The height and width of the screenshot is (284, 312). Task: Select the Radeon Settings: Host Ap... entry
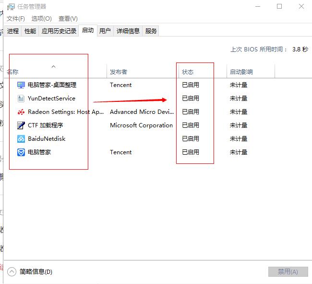(66, 112)
